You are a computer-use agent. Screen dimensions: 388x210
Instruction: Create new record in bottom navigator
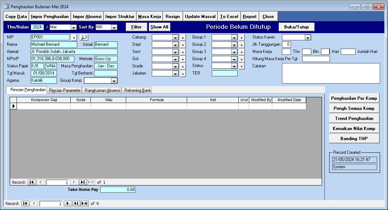tap(85, 204)
